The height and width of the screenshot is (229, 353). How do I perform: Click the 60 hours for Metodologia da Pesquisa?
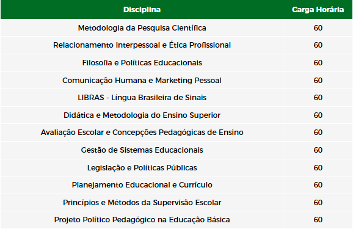pyautogui.click(x=318, y=28)
